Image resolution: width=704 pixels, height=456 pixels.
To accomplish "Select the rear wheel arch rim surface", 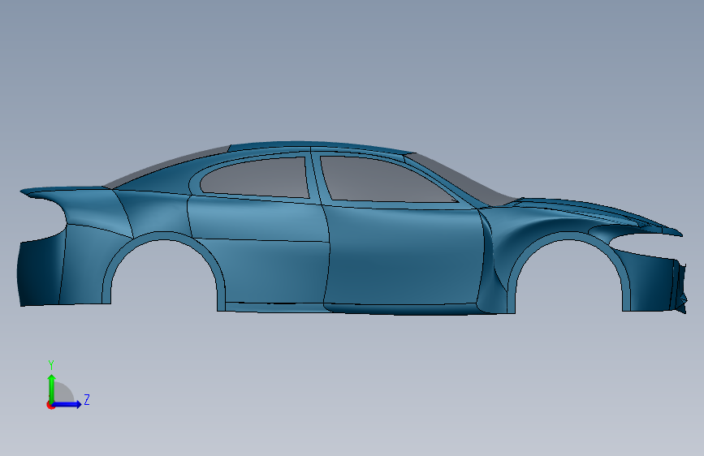I will click(164, 235).
